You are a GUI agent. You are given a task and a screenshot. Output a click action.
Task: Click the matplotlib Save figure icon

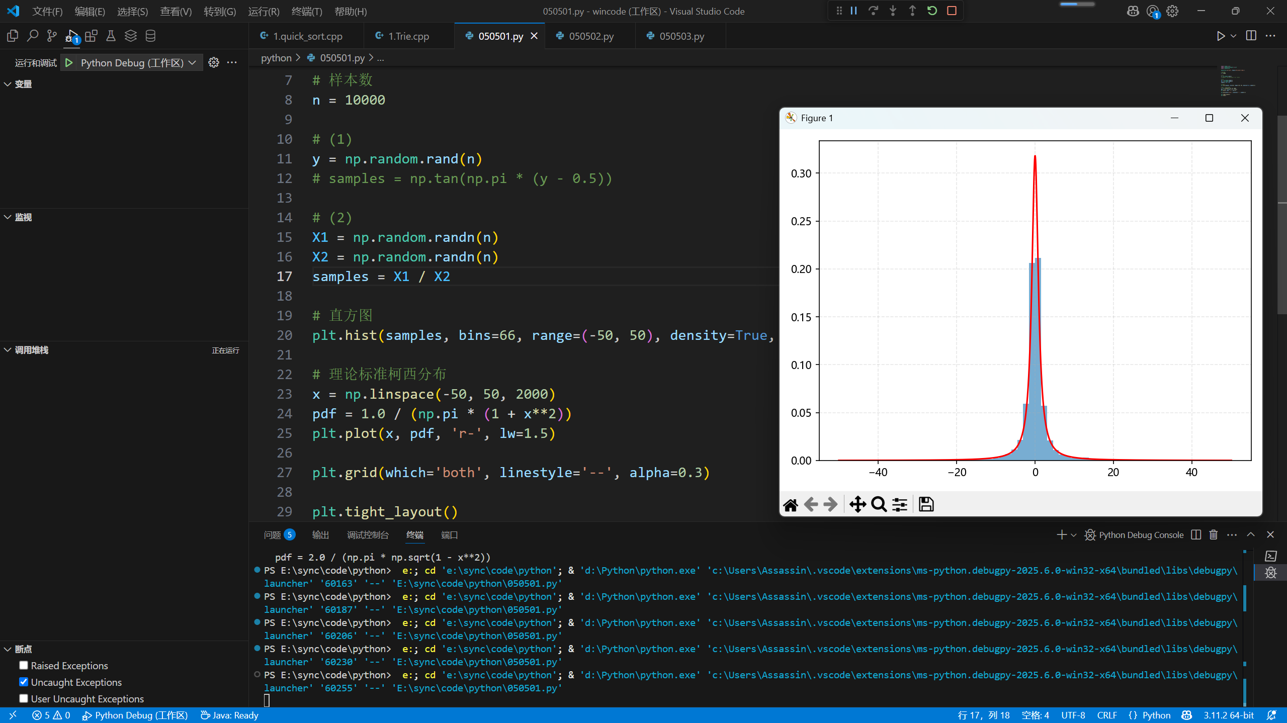point(926,504)
